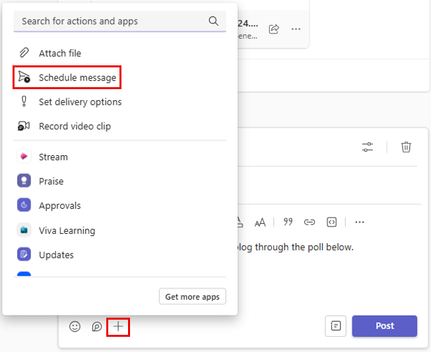Click the text 'through the poll below.'

coord(304,247)
